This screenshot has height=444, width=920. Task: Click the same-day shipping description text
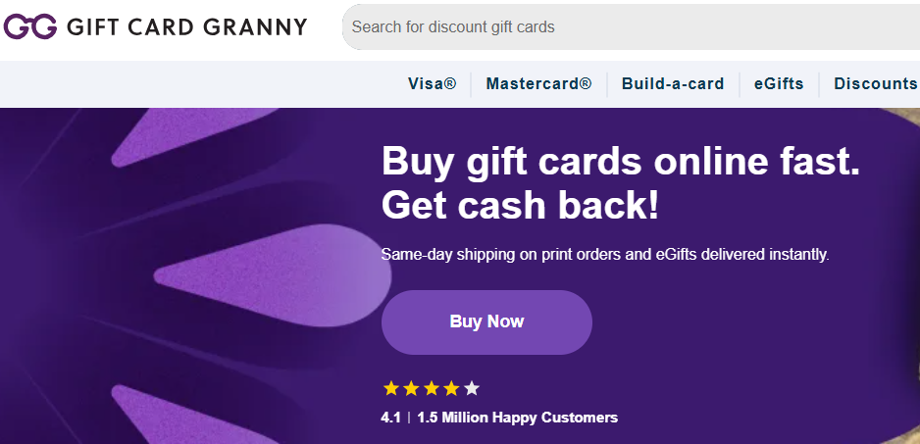point(604,255)
